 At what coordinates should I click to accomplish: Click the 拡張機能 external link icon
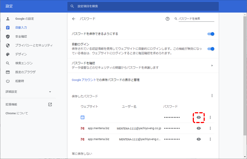(x=50, y=104)
